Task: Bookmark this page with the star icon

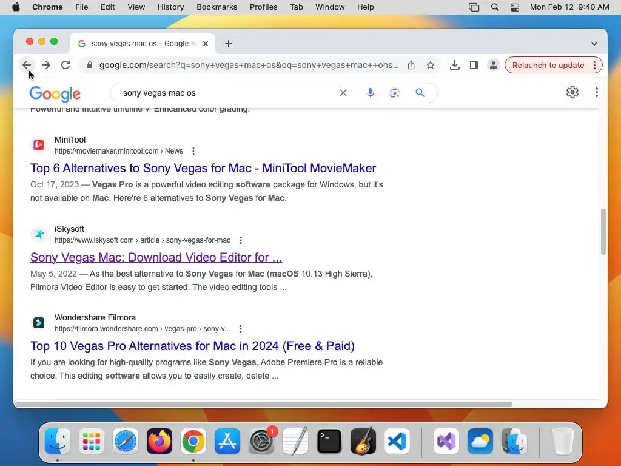Action: coord(431,65)
